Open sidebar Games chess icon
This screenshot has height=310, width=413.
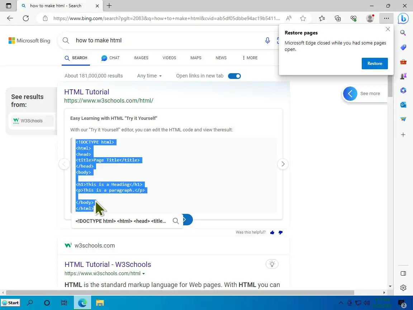coord(403,76)
